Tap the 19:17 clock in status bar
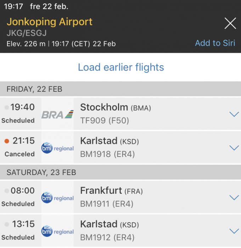 point(13,6)
